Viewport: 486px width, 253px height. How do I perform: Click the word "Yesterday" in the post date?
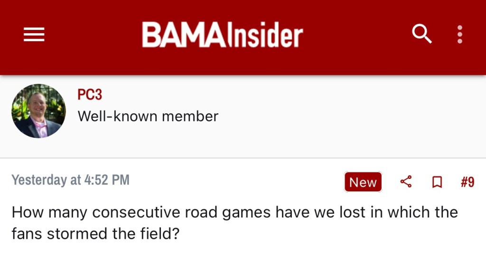click(x=39, y=180)
